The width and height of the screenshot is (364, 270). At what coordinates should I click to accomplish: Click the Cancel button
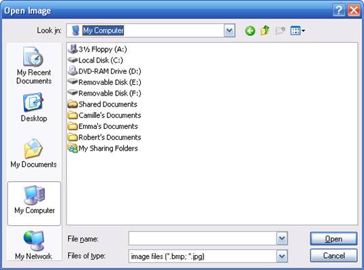[333, 256]
